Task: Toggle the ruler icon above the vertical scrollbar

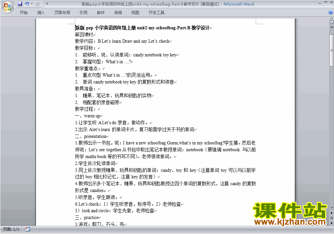Action: pyautogui.click(x=331, y=22)
